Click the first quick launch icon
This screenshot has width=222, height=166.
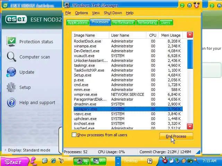[x=45, y=160]
